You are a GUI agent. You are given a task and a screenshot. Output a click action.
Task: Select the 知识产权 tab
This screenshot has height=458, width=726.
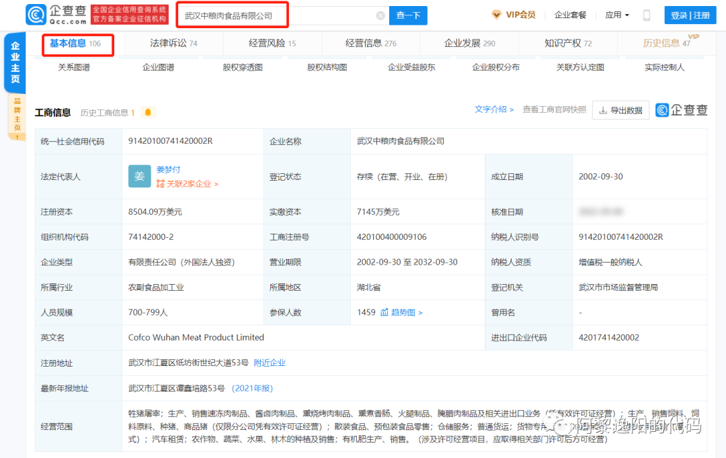coord(568,43)
